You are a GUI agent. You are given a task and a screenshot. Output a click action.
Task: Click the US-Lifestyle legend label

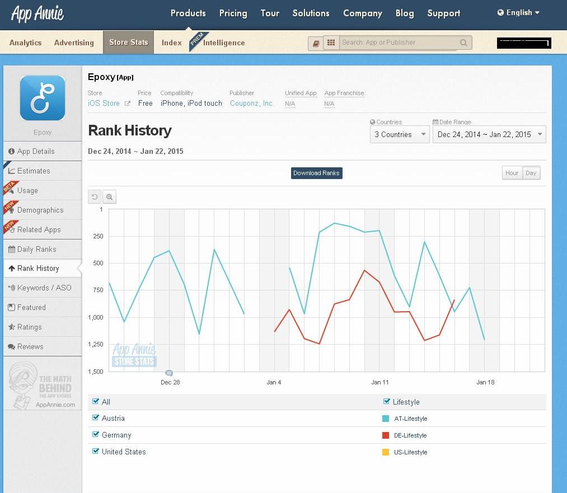(x=411, y=452)
